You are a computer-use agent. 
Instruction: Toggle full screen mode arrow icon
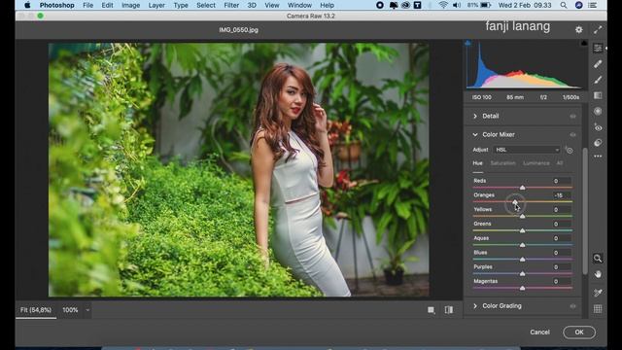(x=598, y=29)
